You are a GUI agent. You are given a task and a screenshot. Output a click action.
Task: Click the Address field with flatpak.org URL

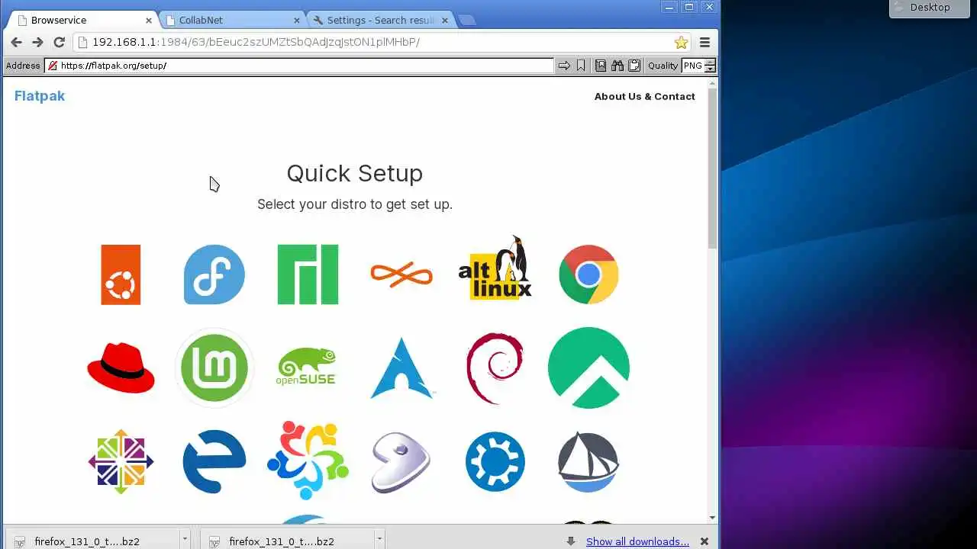click(x=299, y=66)
